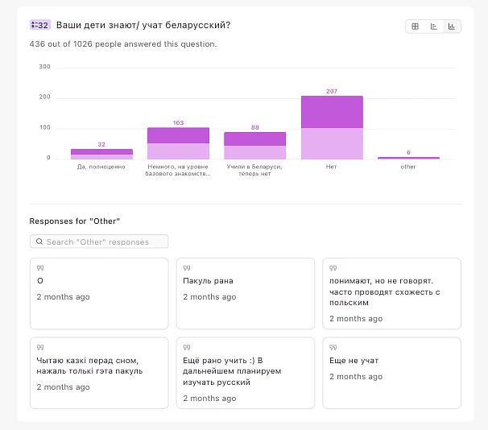Click the 'Нет' bar with 207 responses

pos(332,128)
